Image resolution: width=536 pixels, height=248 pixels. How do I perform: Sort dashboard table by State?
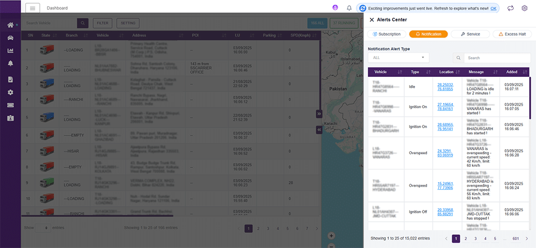point(55,35)
